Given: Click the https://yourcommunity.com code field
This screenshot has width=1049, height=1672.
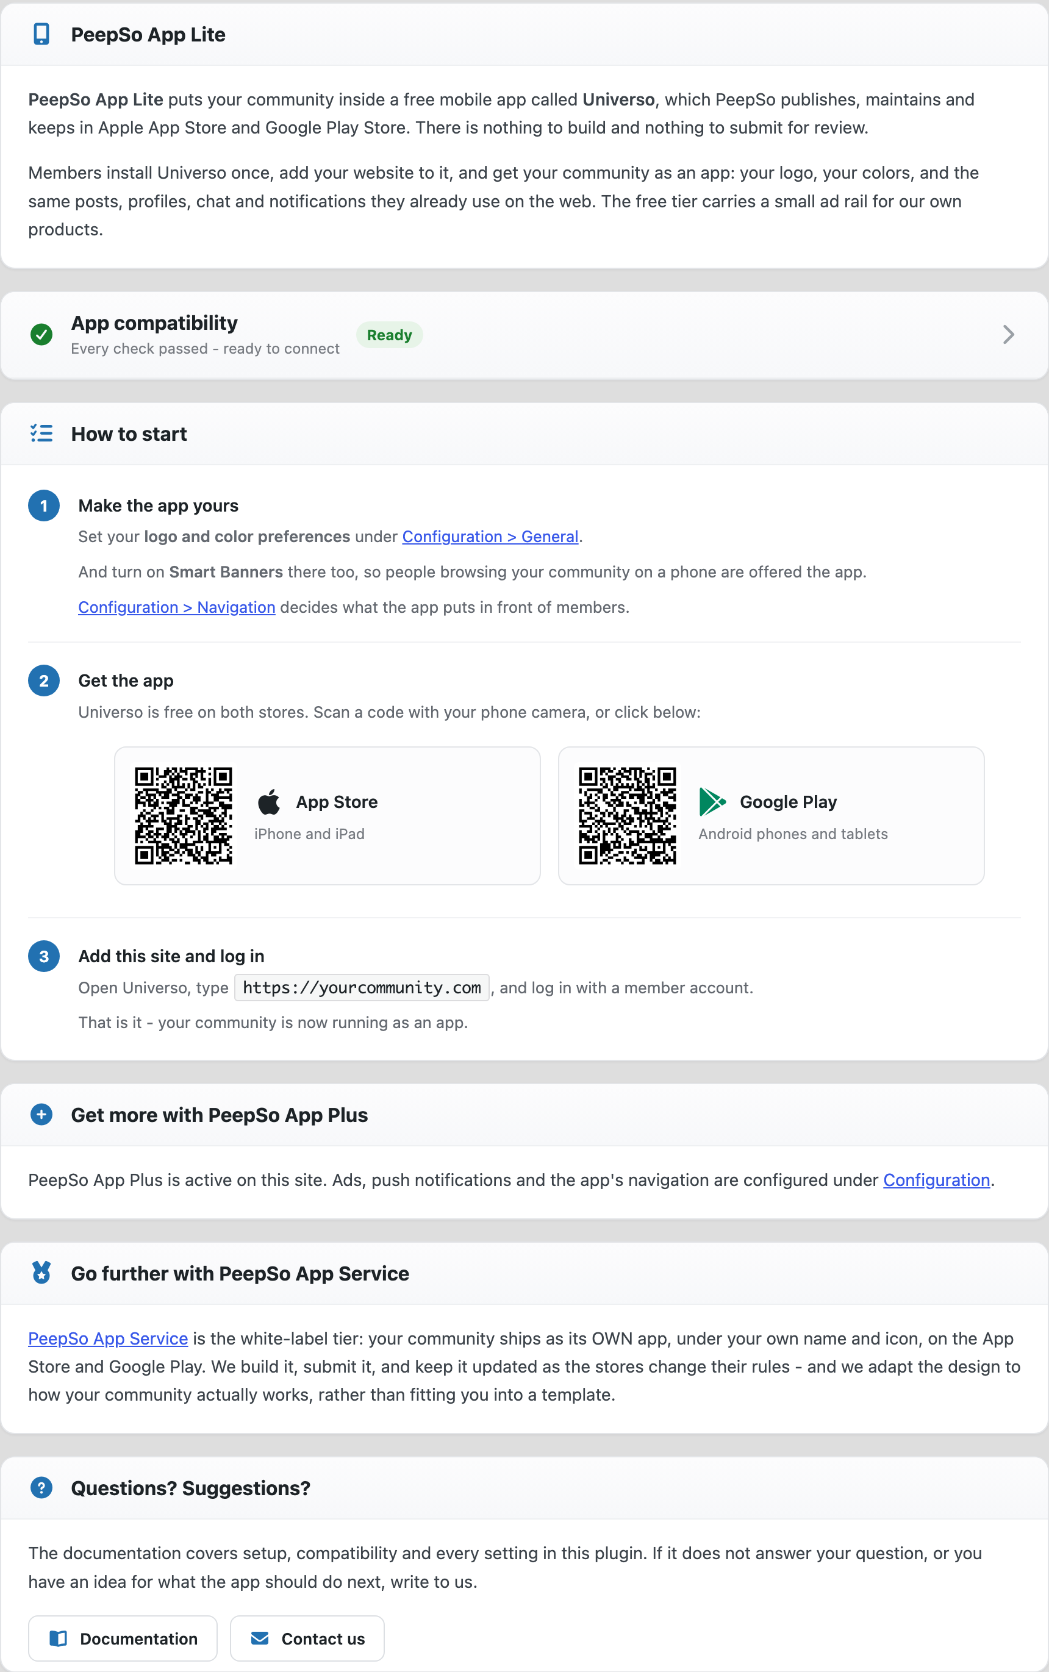Looking at the screenshot, I should click(362, 987).
